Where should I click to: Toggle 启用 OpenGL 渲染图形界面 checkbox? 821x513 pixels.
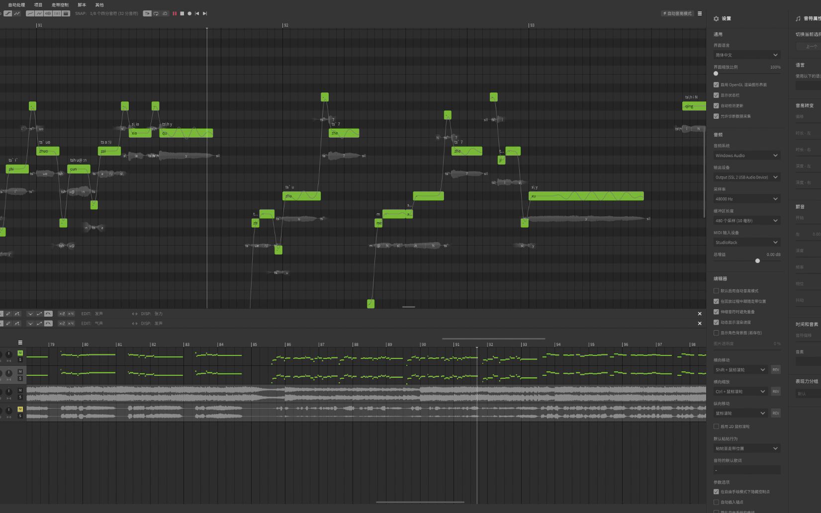coord(716,85)
